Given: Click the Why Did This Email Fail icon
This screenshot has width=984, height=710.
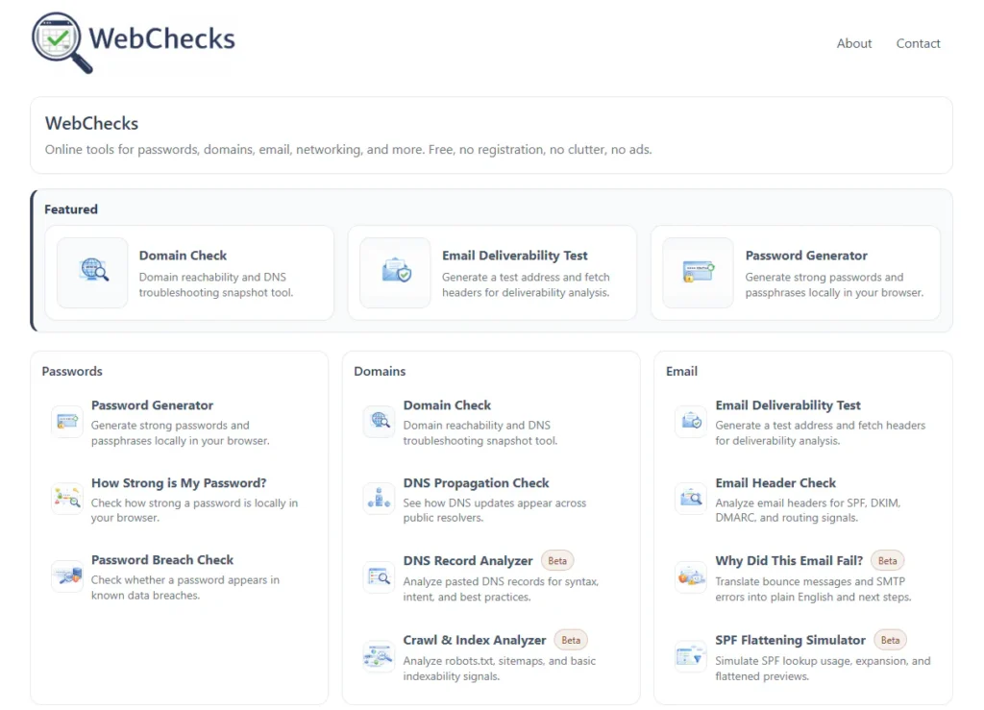Looking at the screenshot, I should 690,577.
